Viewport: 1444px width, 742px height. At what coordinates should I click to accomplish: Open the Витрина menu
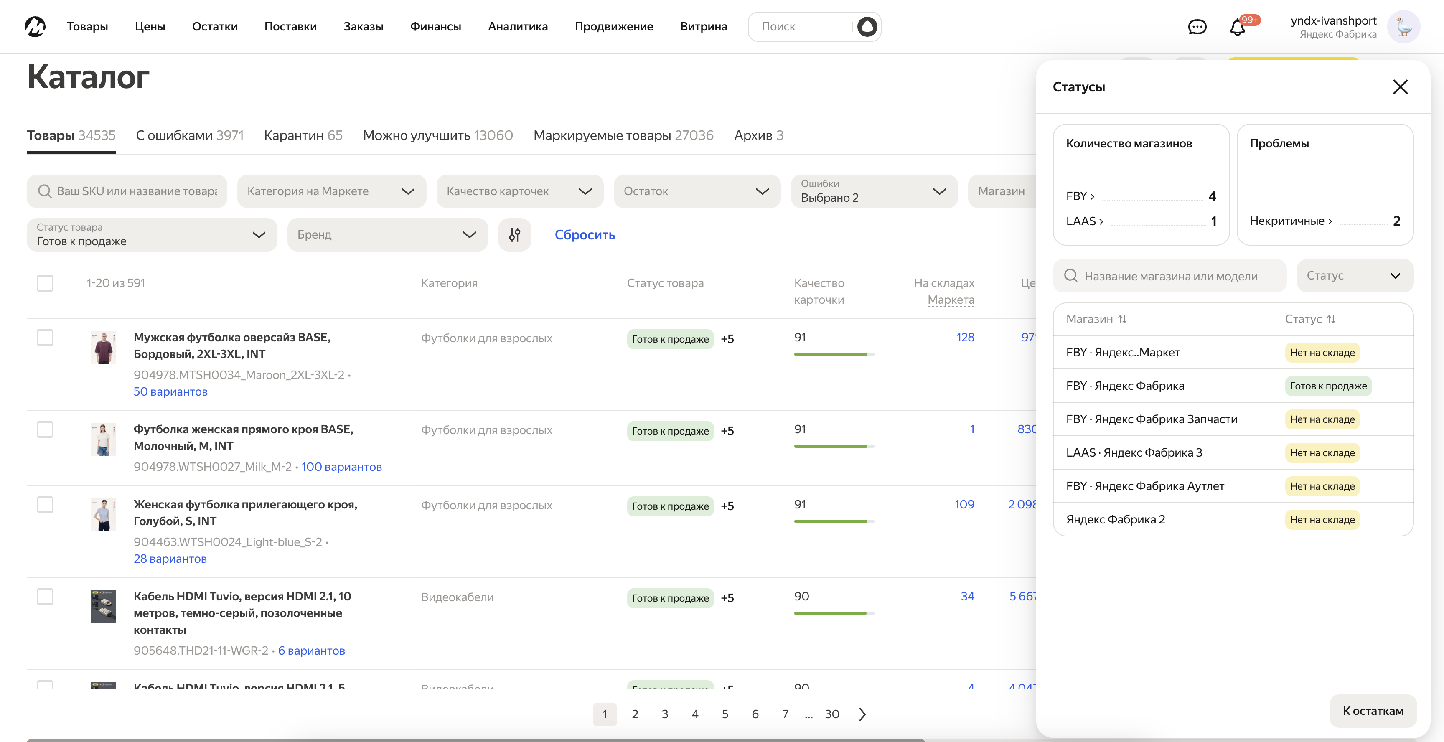tap(704, 26)
